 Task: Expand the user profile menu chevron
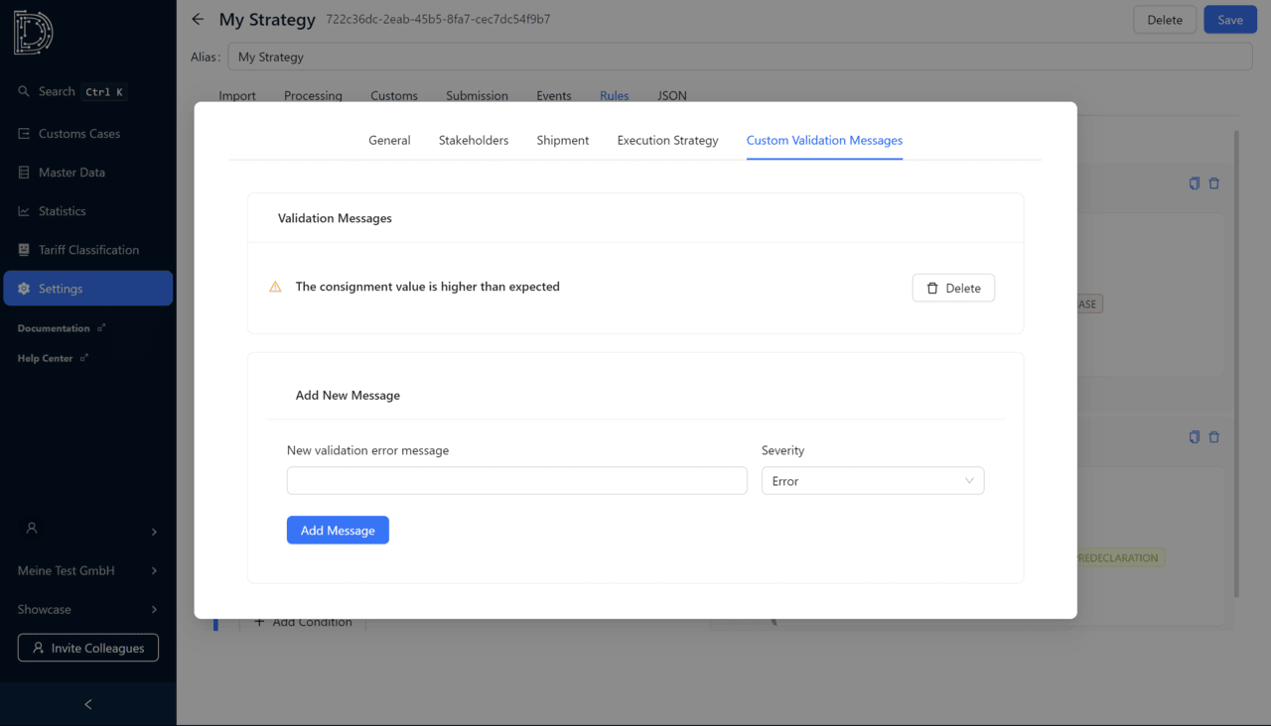click(x=154, y=533)
